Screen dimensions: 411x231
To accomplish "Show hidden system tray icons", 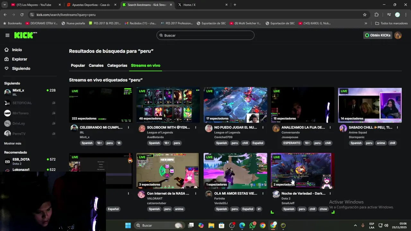I will click(x=355, y=225).
